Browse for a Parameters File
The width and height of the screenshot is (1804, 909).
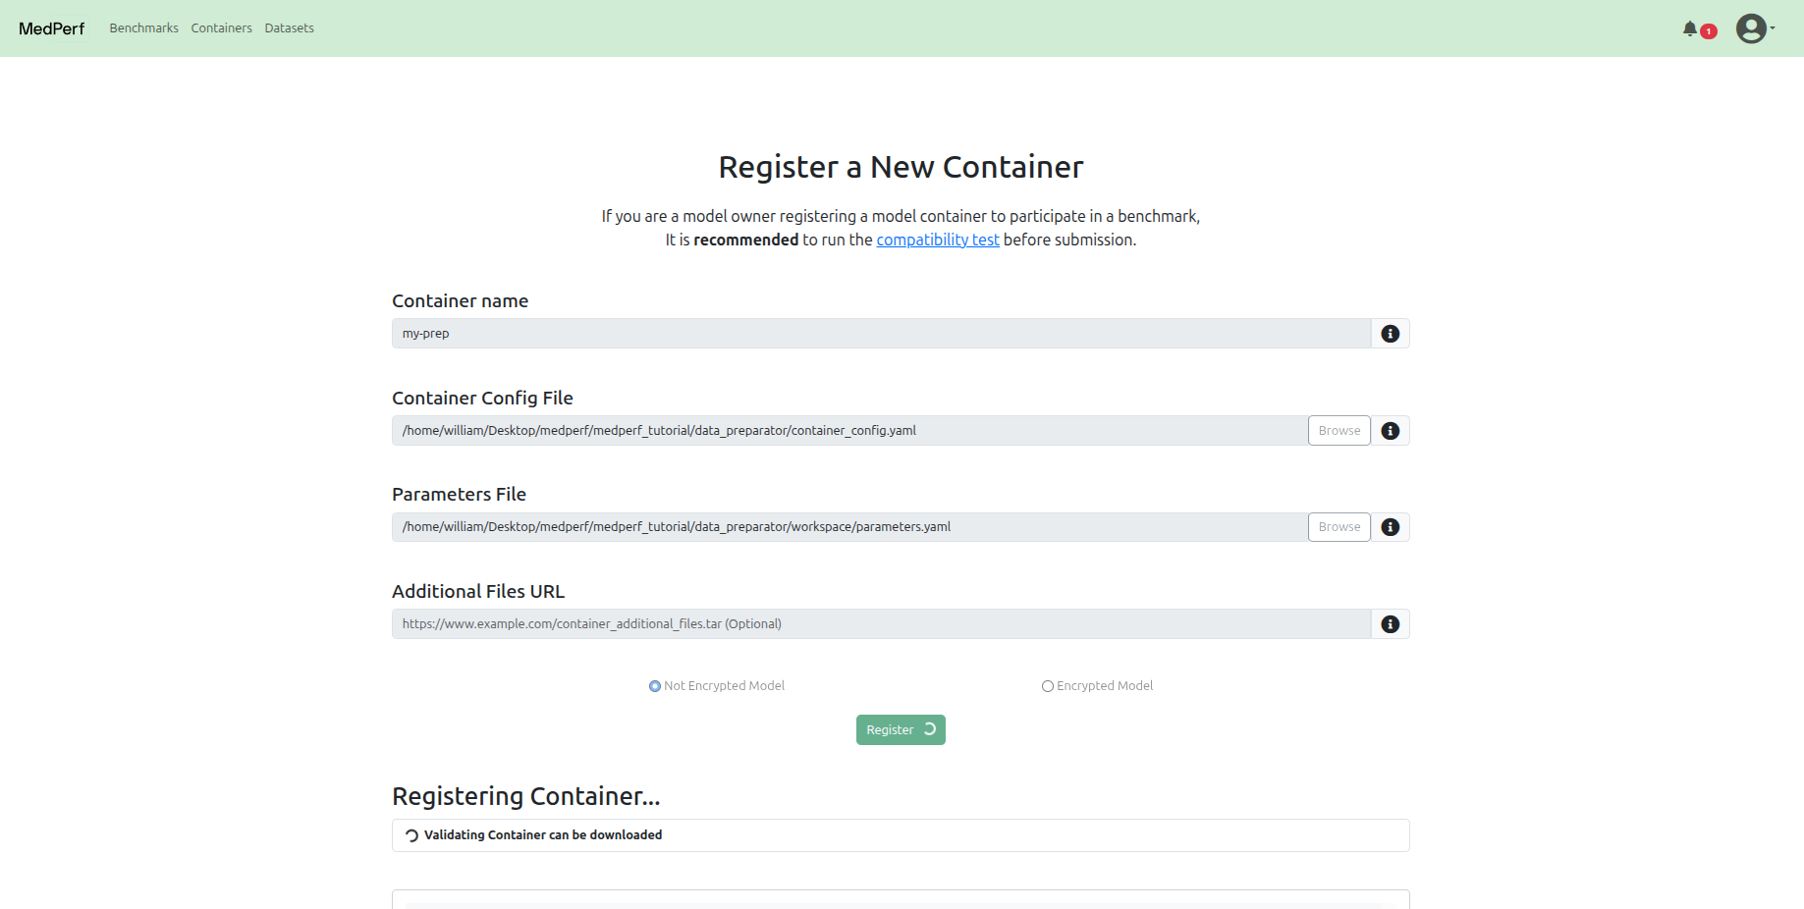pos(1339,527)
